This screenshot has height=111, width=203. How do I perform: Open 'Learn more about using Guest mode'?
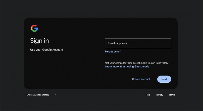click(x=127, y=67)
